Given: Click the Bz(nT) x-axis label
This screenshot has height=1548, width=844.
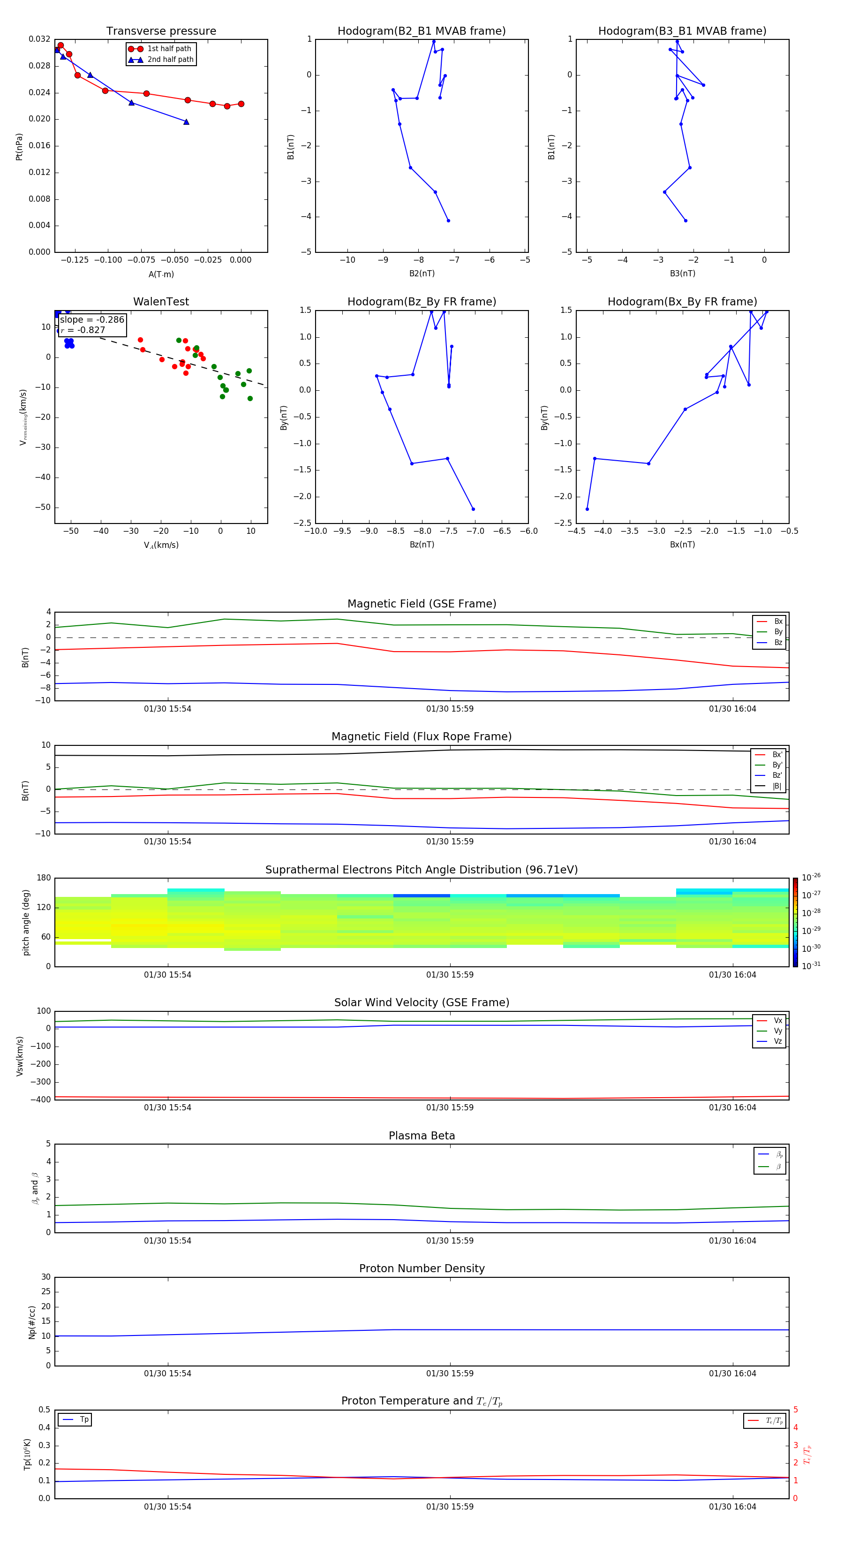Looking at the screenshot, I should [x=422, y=545].
